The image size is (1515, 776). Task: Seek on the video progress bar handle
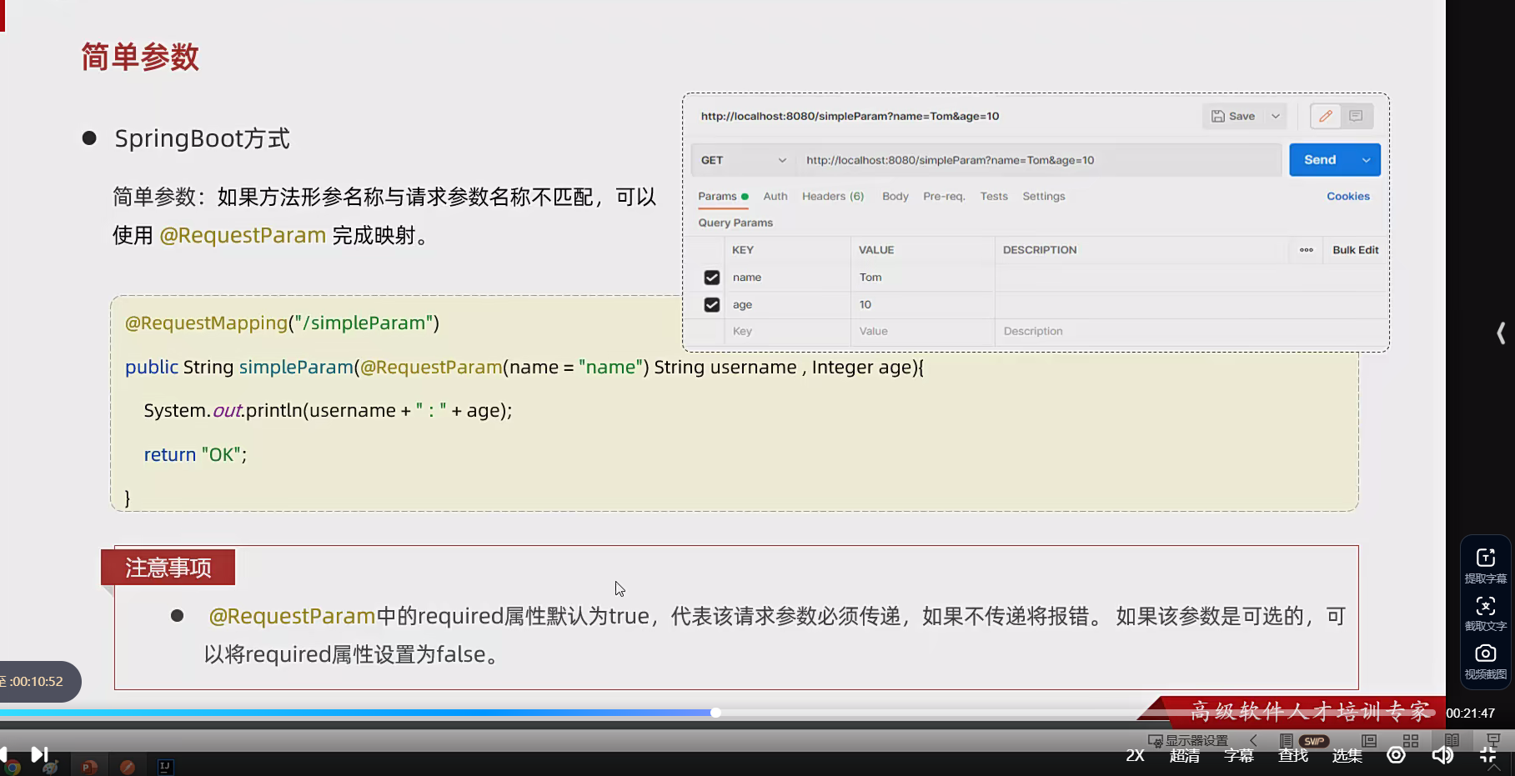[x=715, y=713]
